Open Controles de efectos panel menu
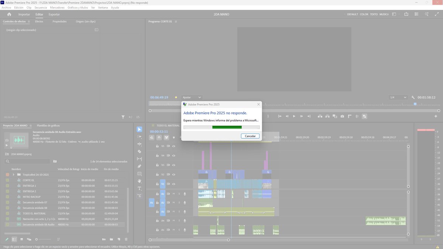This screenshot has width=443, height=249. 29,21
